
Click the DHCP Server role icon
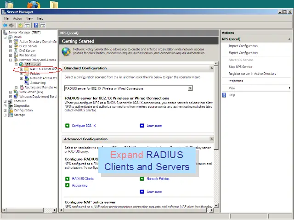click(16, 46)
